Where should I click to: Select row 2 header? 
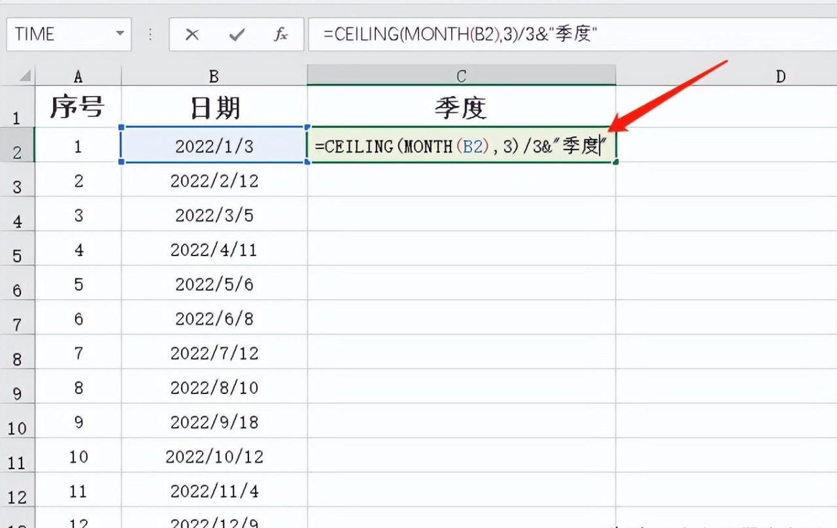pyautogui.click(x=17, y=145)
